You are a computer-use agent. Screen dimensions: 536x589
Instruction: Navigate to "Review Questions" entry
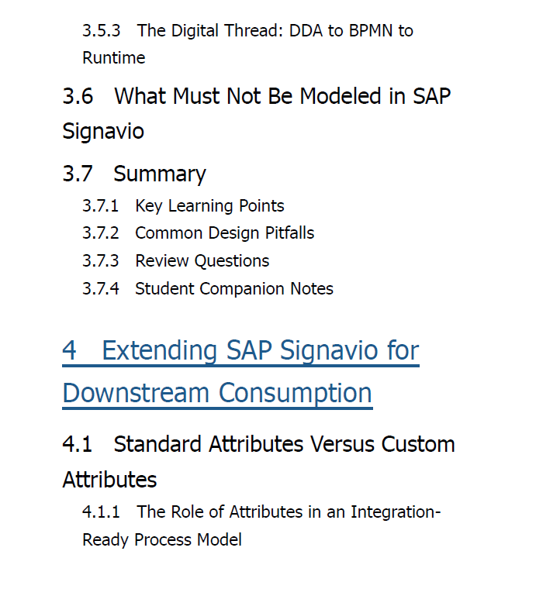click(175, 261)
